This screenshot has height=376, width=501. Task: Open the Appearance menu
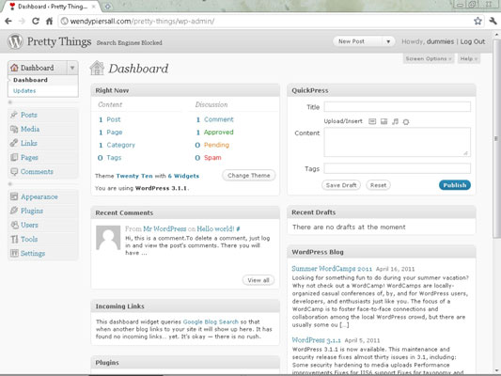39,196
